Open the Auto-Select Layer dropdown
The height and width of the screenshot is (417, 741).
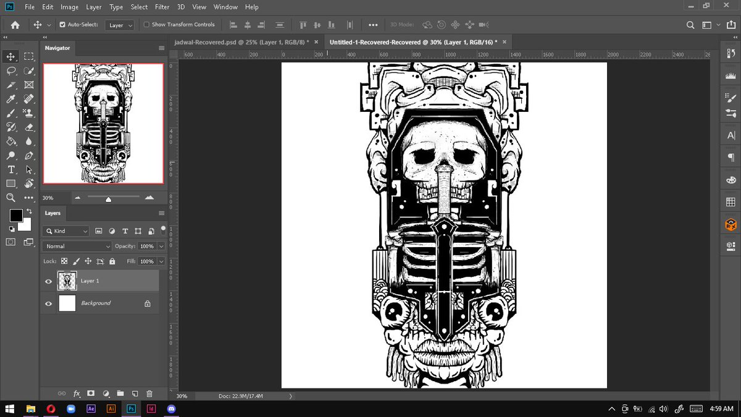click(x=120, y=25)
